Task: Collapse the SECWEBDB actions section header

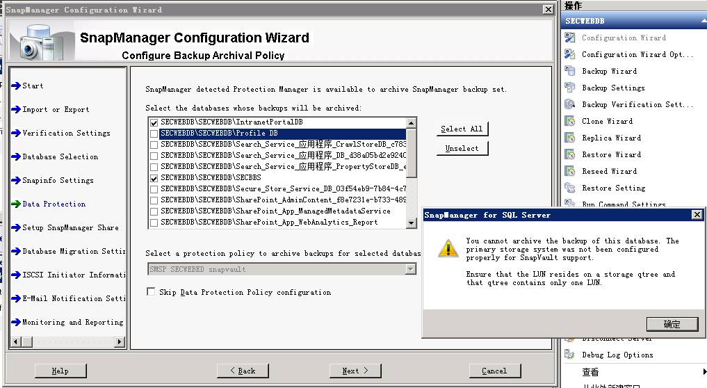Action: coord(704,21)
